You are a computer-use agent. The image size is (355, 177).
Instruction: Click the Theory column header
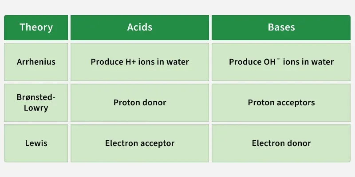(36, 27)
